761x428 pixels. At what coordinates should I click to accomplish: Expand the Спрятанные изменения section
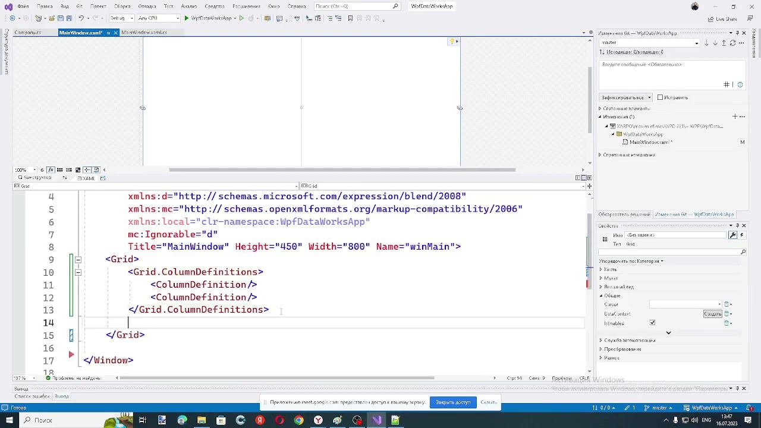point(600,155)
